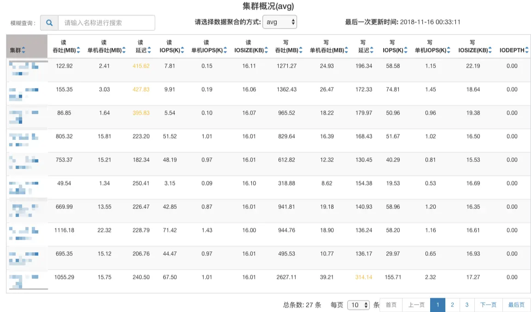Click read IOSIZE cell 16.11
Viewport: 531px width, 312px height.
coord(249,66)
